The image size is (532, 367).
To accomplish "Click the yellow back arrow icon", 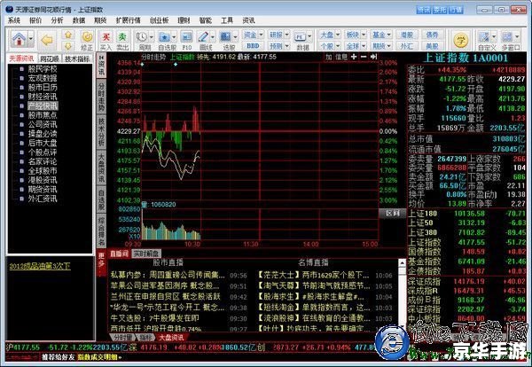I will (46, 40).
